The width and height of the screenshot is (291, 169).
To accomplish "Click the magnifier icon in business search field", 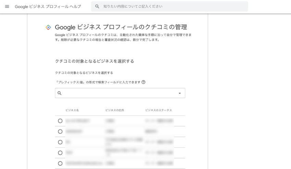I will coord(59,93).
